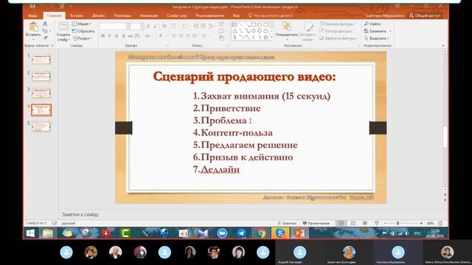
Task: Toggle strikethrough (abc) formatting
Action: click(x=130, y=36)
